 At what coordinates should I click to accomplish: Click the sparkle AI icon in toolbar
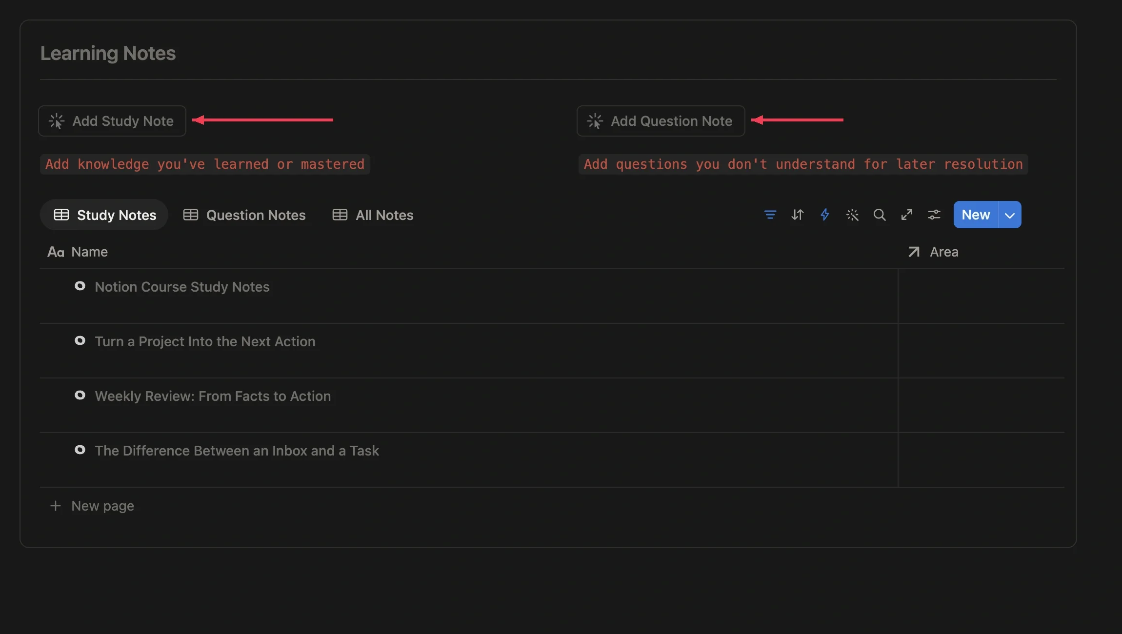tap(852, 215)
